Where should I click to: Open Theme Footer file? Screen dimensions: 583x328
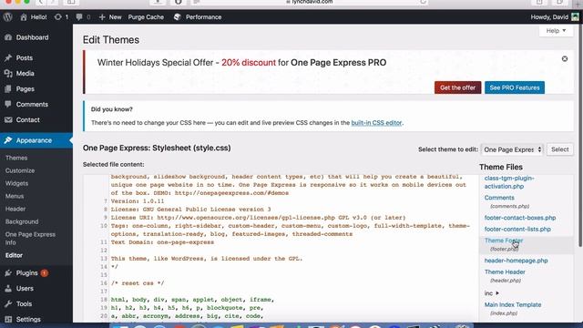(504, 241)
